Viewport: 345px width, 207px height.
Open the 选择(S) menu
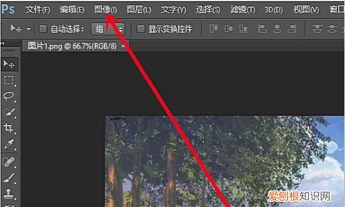[208, 9]
